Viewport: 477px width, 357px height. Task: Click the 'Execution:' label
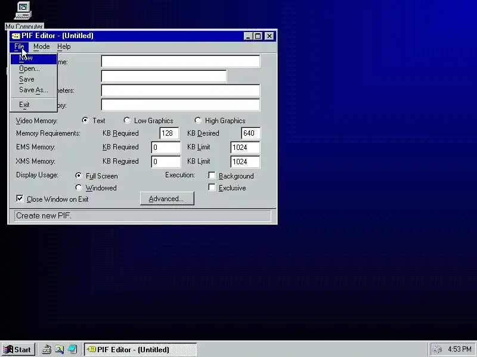coord(180,175)
